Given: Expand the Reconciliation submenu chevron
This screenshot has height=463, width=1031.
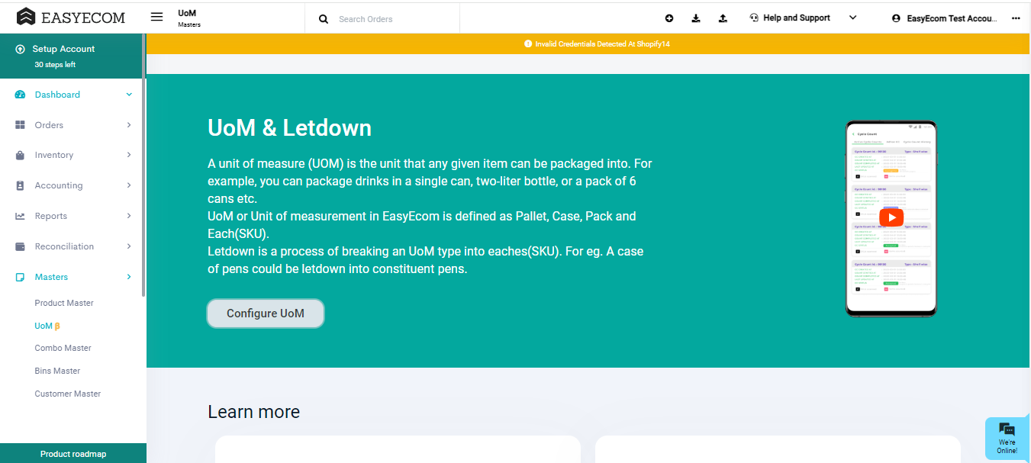Looking at the screenshot, I should coord(129,246).
